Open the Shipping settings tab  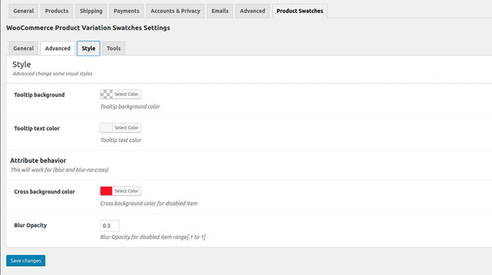[91, 11]
